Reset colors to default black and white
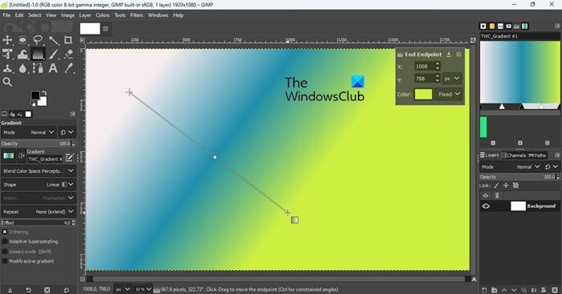 pyautogui.click(x=33, y=104)
